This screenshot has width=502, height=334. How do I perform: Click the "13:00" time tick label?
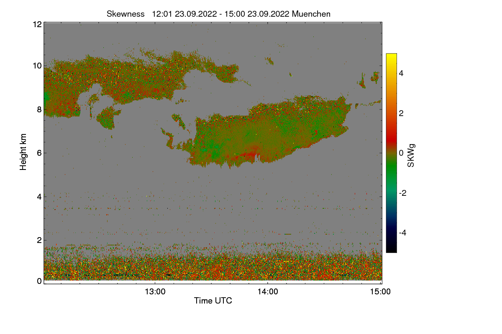155,292
